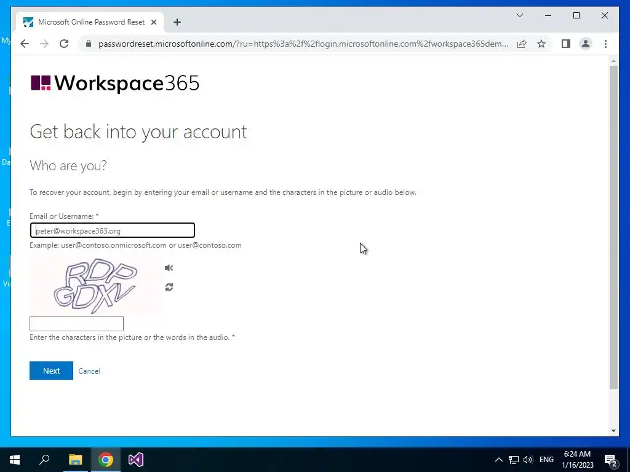Viewport: 630px width, 472px height.
Task: Click the page vertical scrollbar thumb
Action: point(613,227)
